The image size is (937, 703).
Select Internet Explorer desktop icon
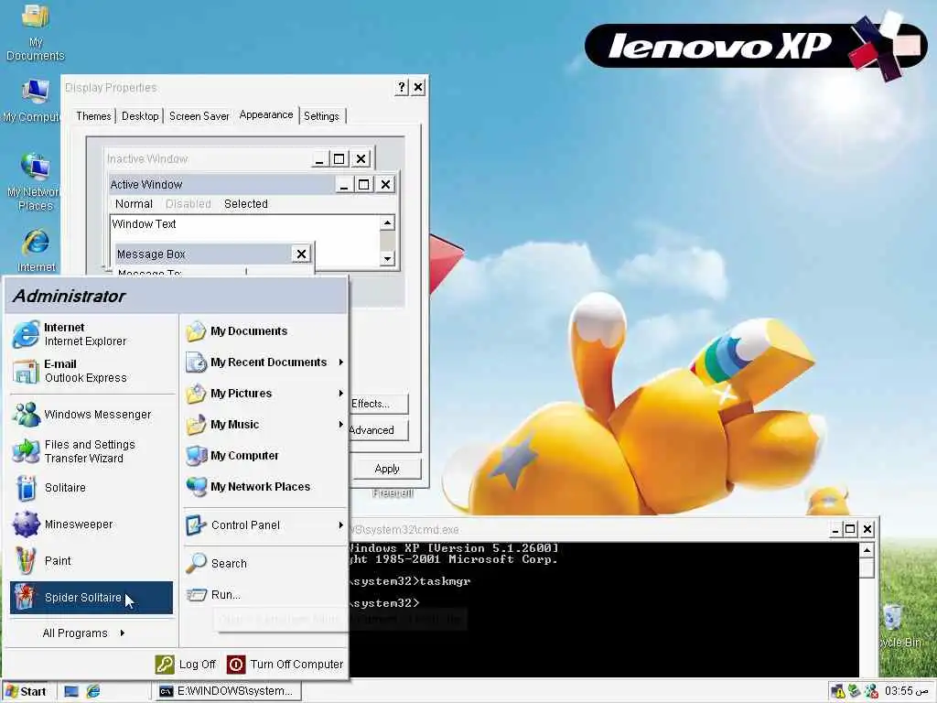(x=36, y=249)
